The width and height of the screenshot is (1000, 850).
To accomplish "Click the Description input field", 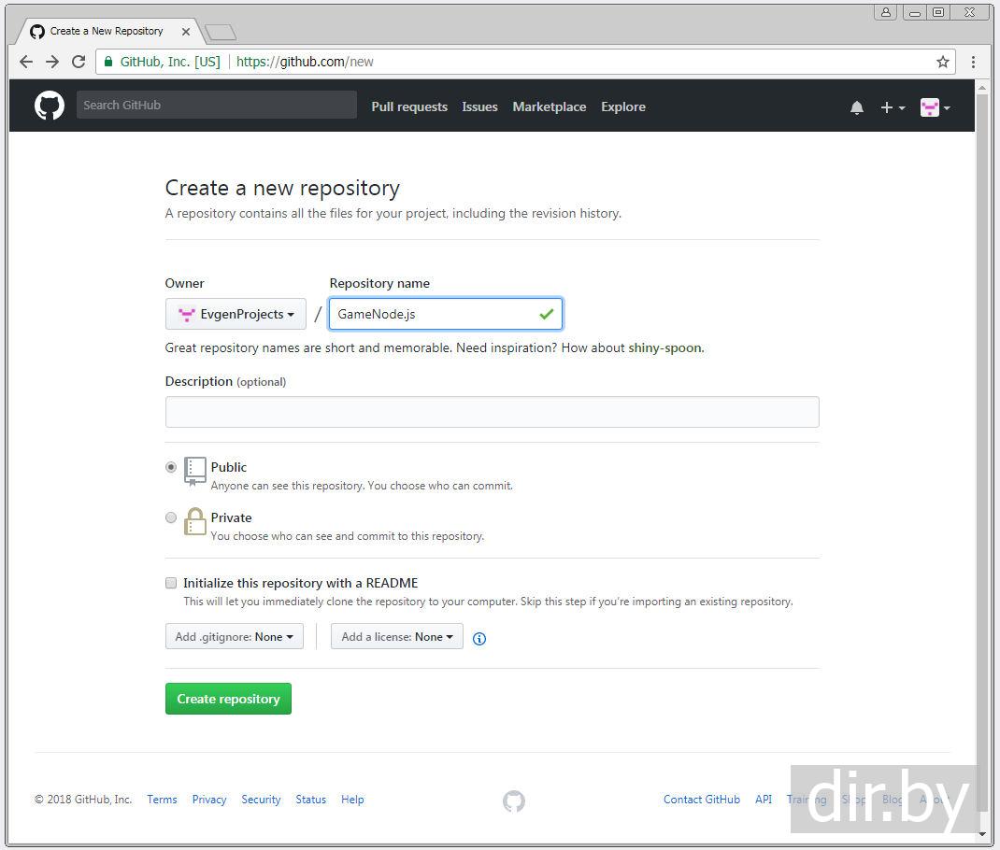I will 492,412.
